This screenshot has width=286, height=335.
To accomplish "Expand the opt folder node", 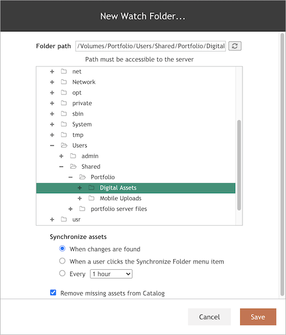I will pos(52,93).
